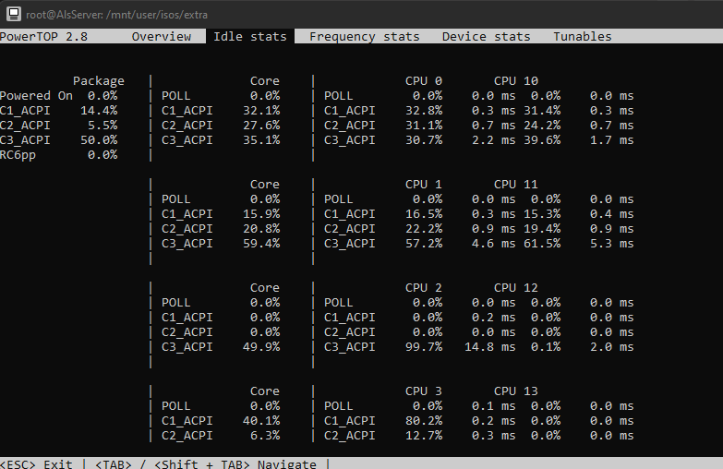
Task: Click Core C3_ACPI value 35.1%
Action: 261,140
